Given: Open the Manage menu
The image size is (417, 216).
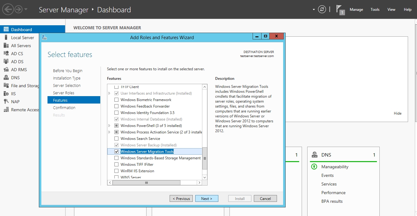Looking at the screenshot, I should point(356,10).
